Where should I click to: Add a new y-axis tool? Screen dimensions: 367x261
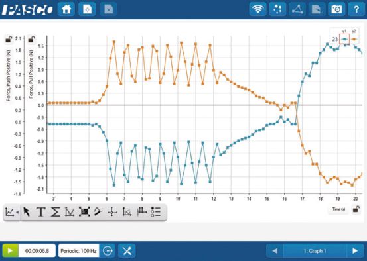tap(141, 212)
